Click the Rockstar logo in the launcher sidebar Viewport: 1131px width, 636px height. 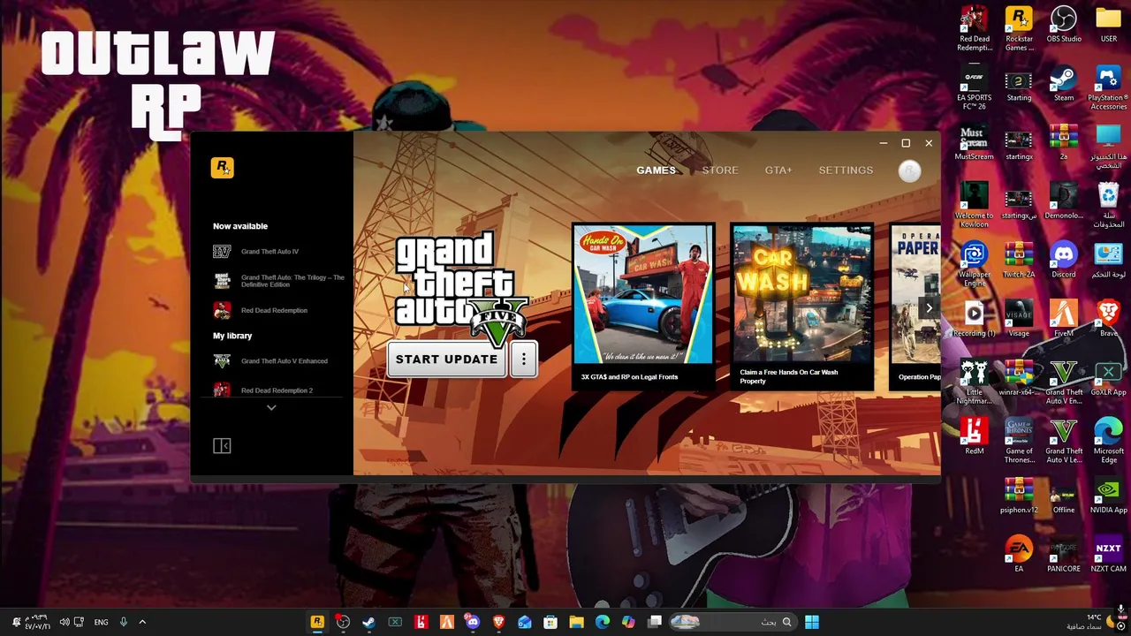pos(222,168)
